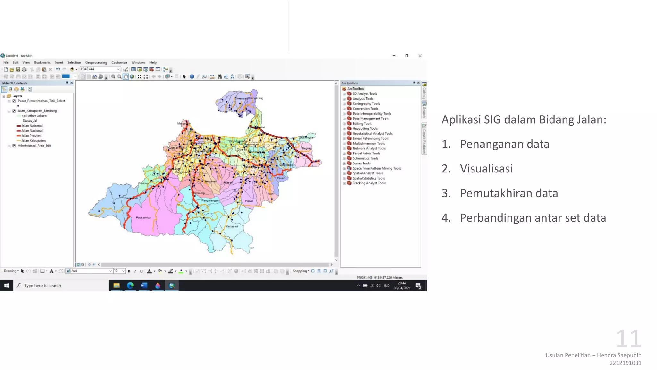657x370 pixels.
Task: Uncheck Pusat_Pemerintahan_Titik_Select layer visibility
Action: coord(14,101)
